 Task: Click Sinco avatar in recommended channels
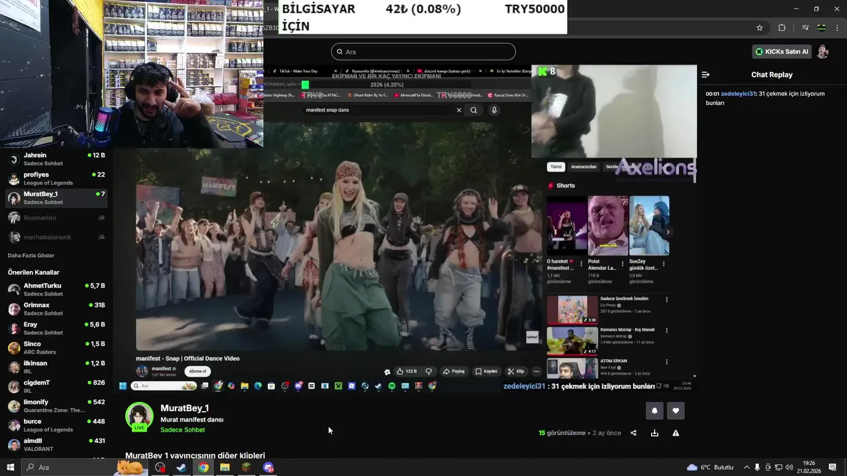13,348
